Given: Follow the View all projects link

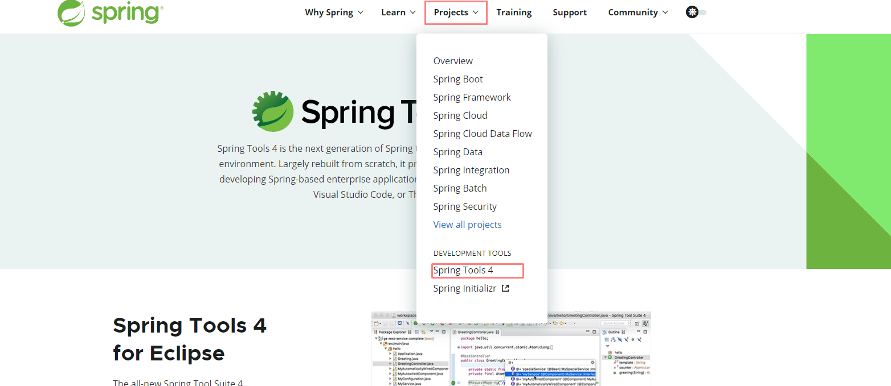Looking at the screenshot, I should (x=467, y=225).
